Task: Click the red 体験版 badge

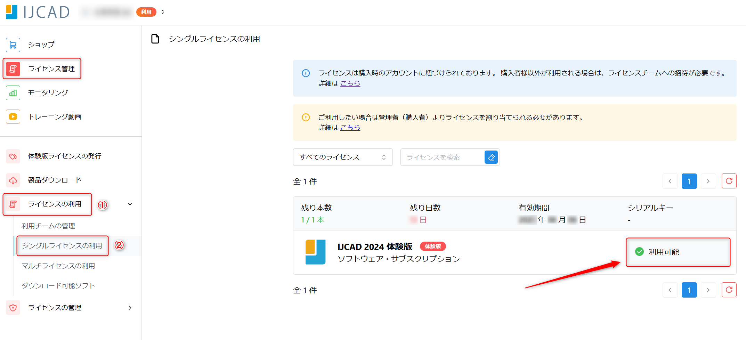Action: [433, 246]
